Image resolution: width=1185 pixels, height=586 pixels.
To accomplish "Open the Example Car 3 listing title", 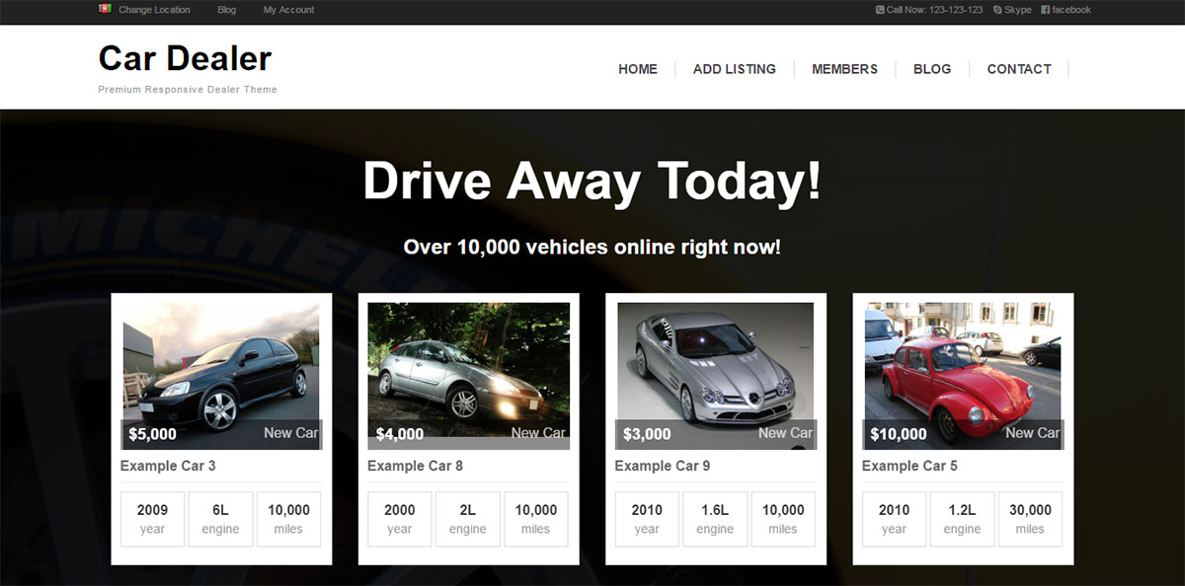I will [x=168, y=466].
